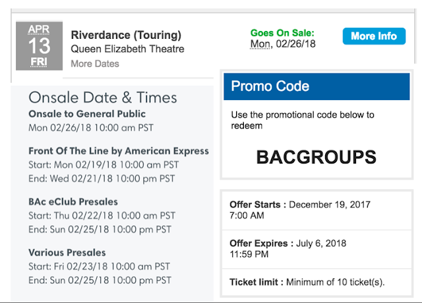
Task: Expand More Dates for the event
Action: tap(95, 64)
